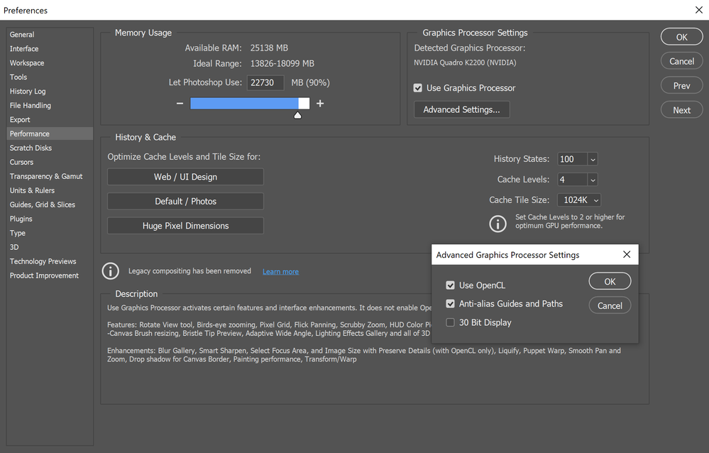Close the Advanced Graphics Processor Settings dialog

627,255
